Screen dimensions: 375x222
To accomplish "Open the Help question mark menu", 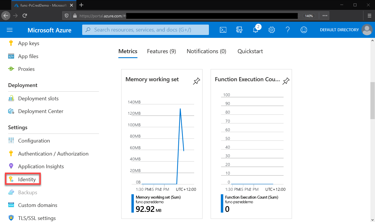I will pos(288,30).
